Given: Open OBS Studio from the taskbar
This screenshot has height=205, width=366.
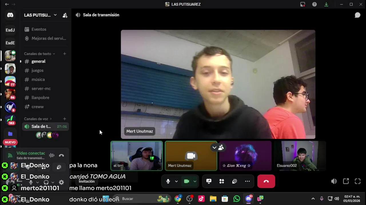Looking at the screenshot, I should point(190,199).
